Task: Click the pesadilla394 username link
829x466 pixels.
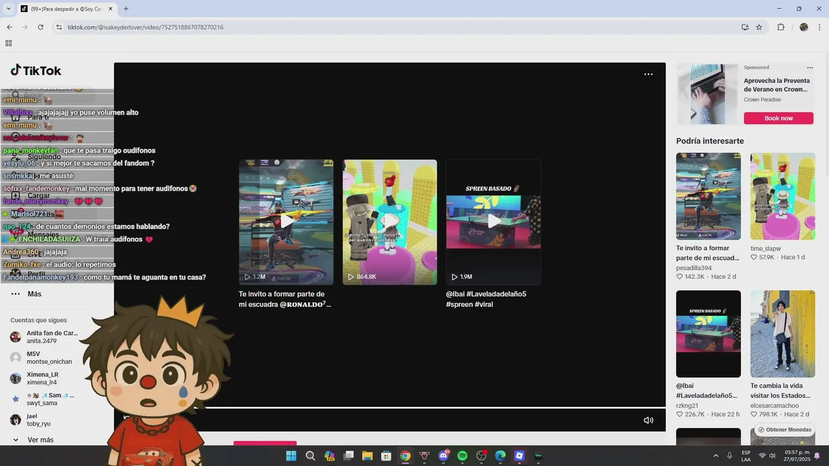Action: pyautogui.click(x=694, y=268)
